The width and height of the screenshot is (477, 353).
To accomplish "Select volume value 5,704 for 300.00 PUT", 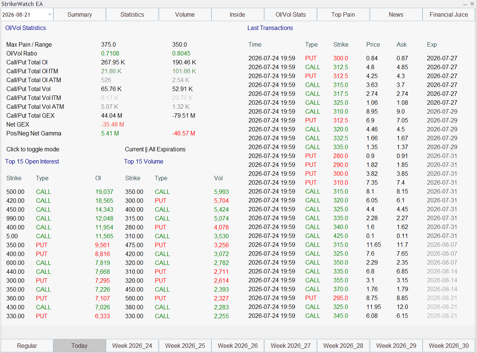I will pyautogui.click(x=221, y=201).
